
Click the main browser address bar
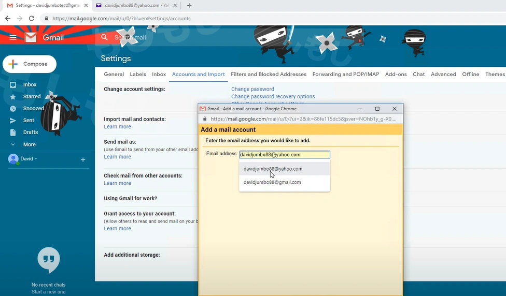(121, 18)
